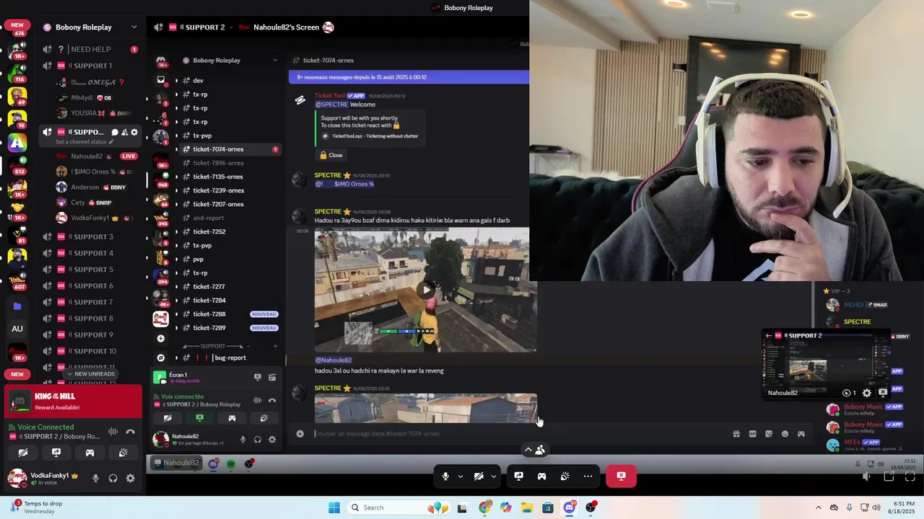Open more options ellipsis in call bar

coord(588,476)
